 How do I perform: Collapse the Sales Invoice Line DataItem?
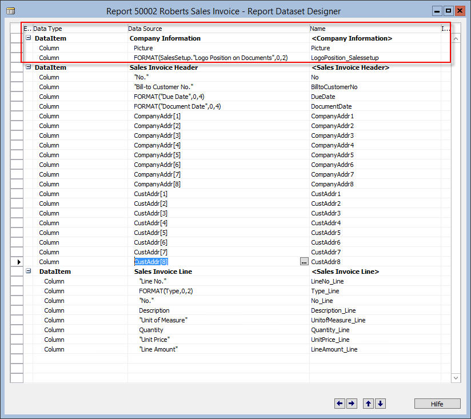pos(28,271)
